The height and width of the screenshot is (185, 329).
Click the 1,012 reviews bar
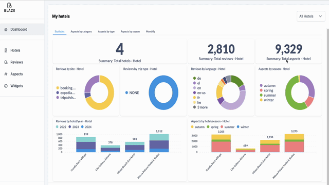click(x=159, y=143)
